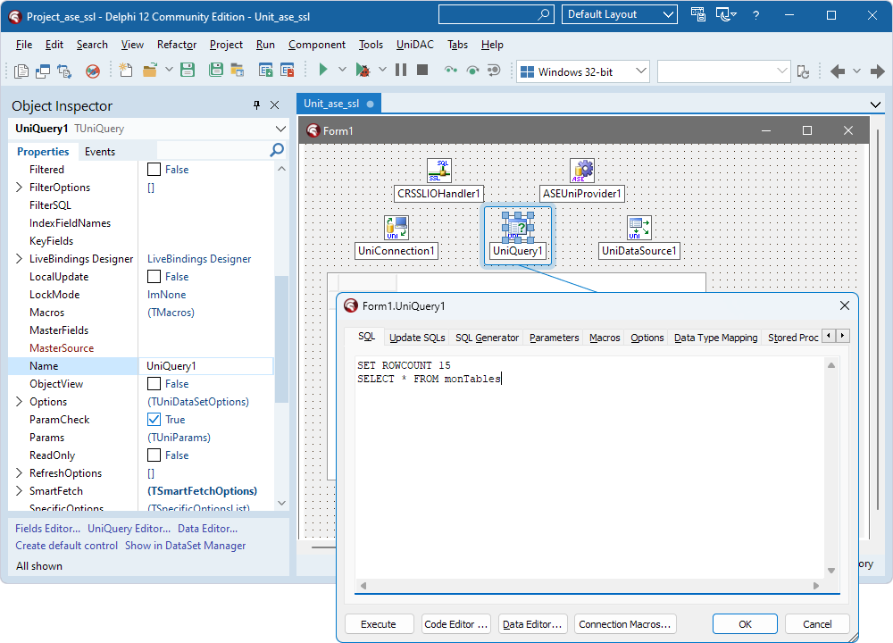Screen dimensions: 893x643
Task: Click the Execute button in the query editor
Action: click(x=379, y=623)
